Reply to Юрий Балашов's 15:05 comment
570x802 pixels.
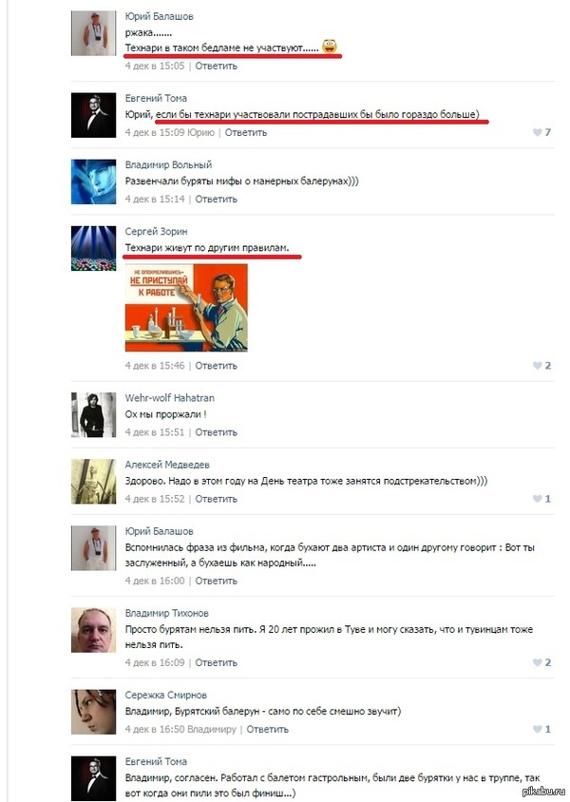(x=217, y=66)
